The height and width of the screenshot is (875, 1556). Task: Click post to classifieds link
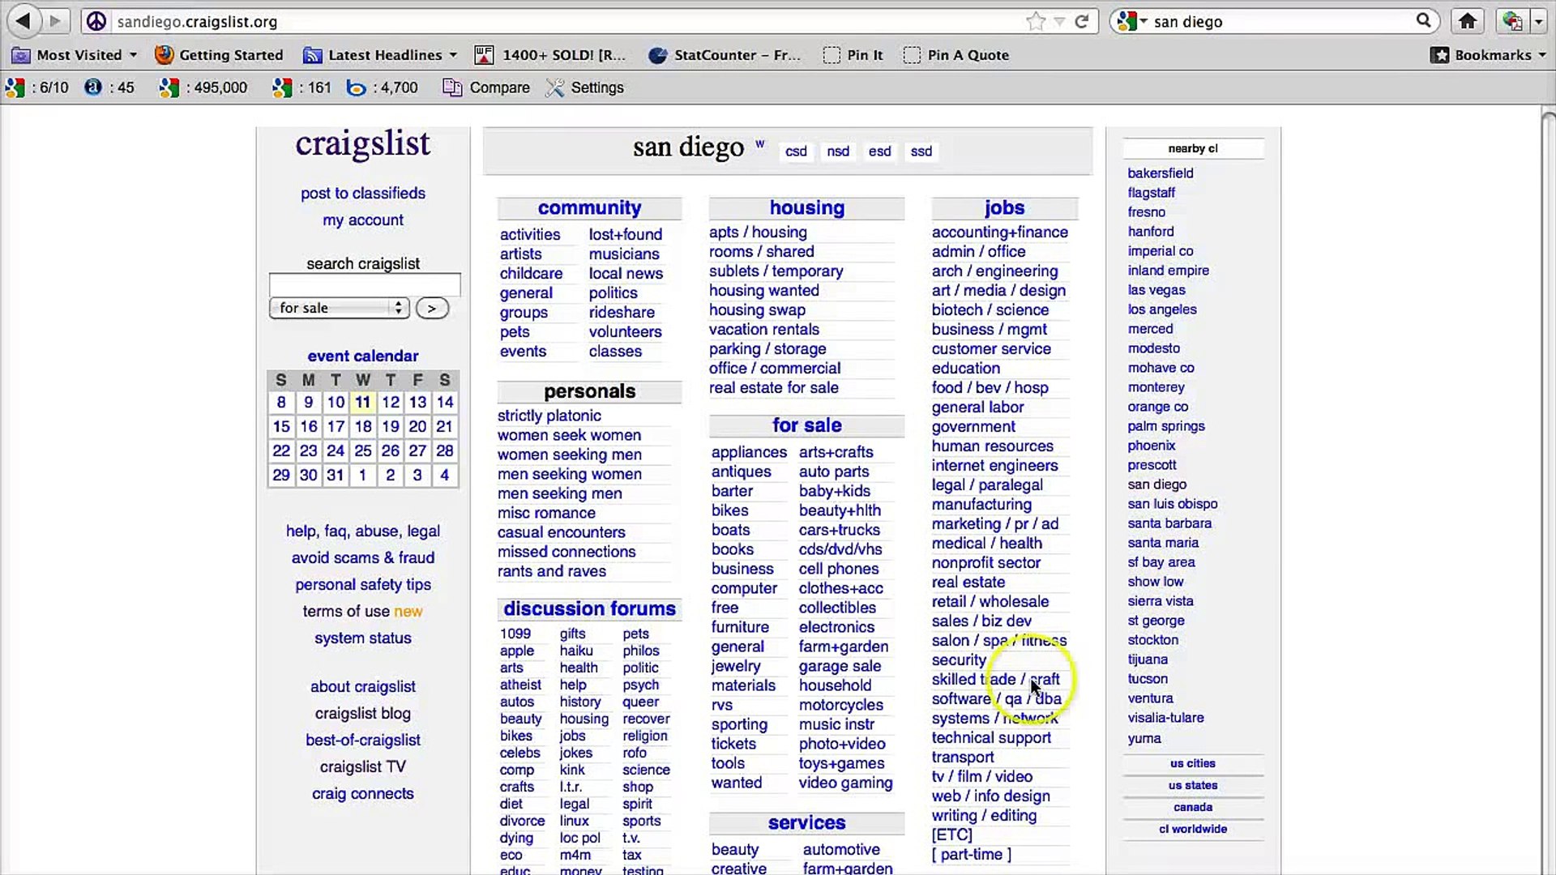[x=362, y=192]
